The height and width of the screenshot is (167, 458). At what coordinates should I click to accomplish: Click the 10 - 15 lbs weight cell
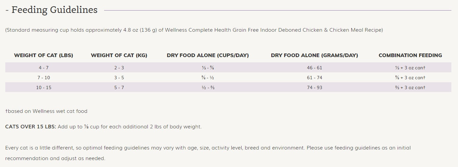click(x=44, y=88)
